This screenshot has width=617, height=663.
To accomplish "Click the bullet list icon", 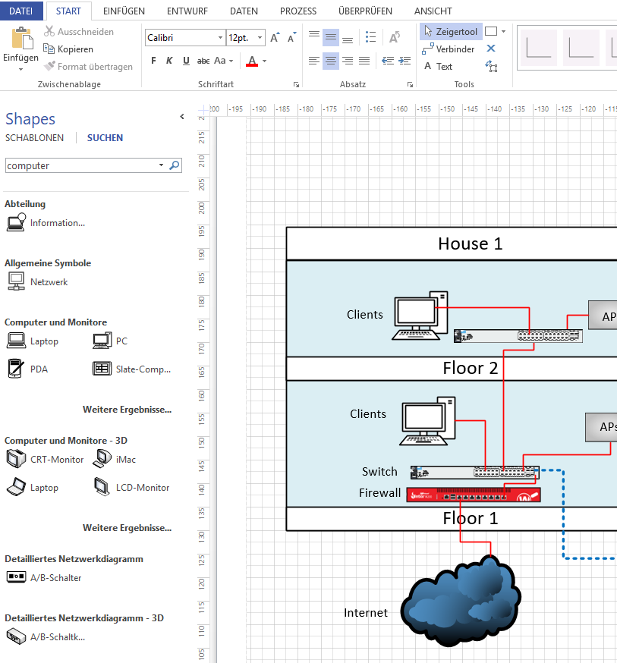I will tap(370, 37).
